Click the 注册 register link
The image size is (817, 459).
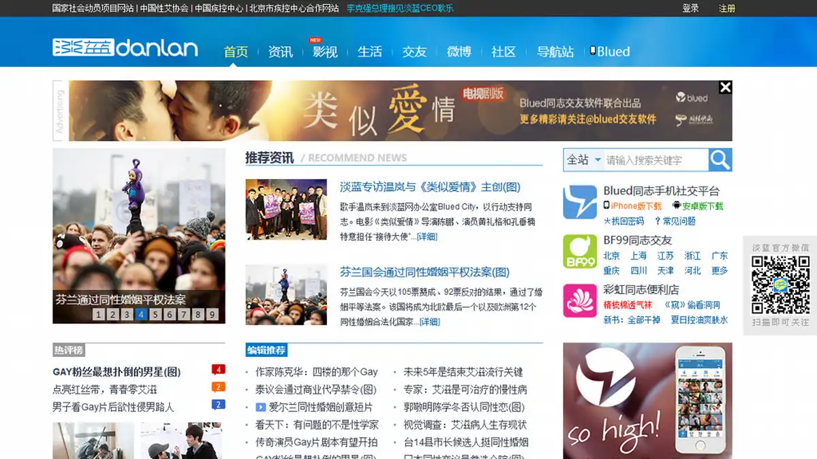727,8
